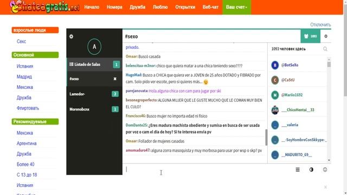Open the Секс sidebar link
Screen dimensions: 347x195
click(x=21, y=41)
